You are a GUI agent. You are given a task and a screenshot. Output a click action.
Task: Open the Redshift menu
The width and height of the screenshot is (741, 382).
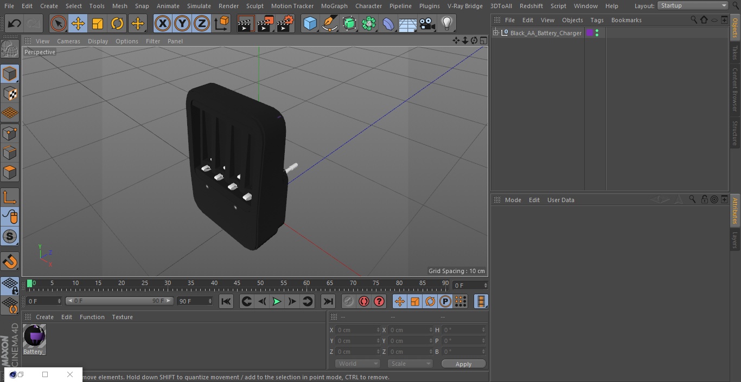click(x=531, y=6)
